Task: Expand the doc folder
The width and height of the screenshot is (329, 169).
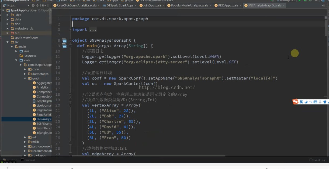Action: pyautogui.click(x=8, y=24)
